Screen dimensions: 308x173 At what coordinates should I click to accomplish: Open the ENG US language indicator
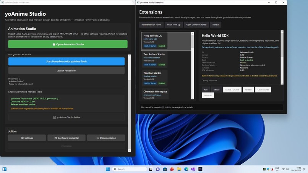click(x=277, y=169)
